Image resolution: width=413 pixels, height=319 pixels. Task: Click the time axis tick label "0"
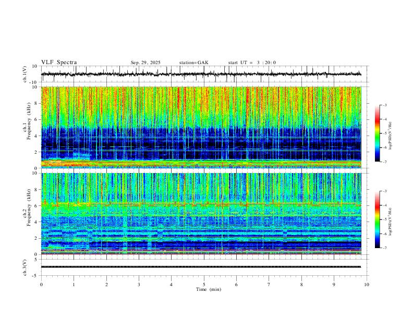point(41,285)
